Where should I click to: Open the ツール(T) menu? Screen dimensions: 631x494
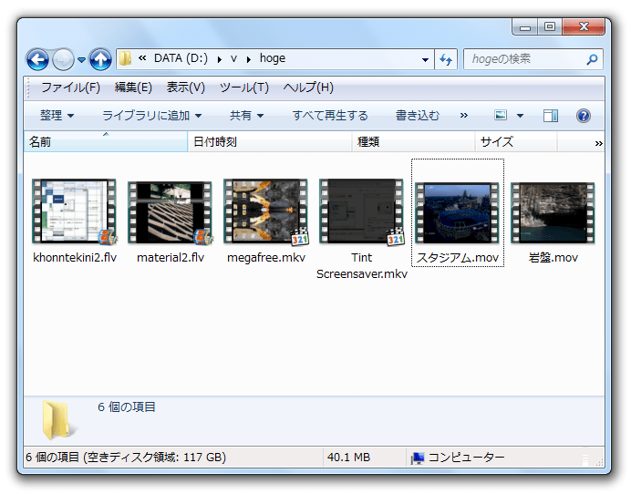243,87
